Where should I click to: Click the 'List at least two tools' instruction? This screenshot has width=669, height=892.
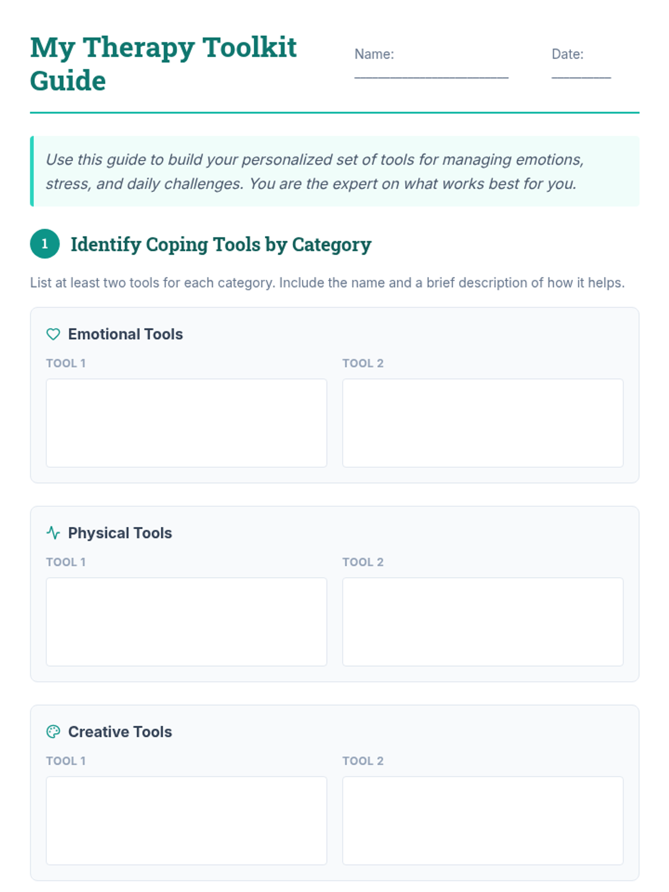point(327,283)
